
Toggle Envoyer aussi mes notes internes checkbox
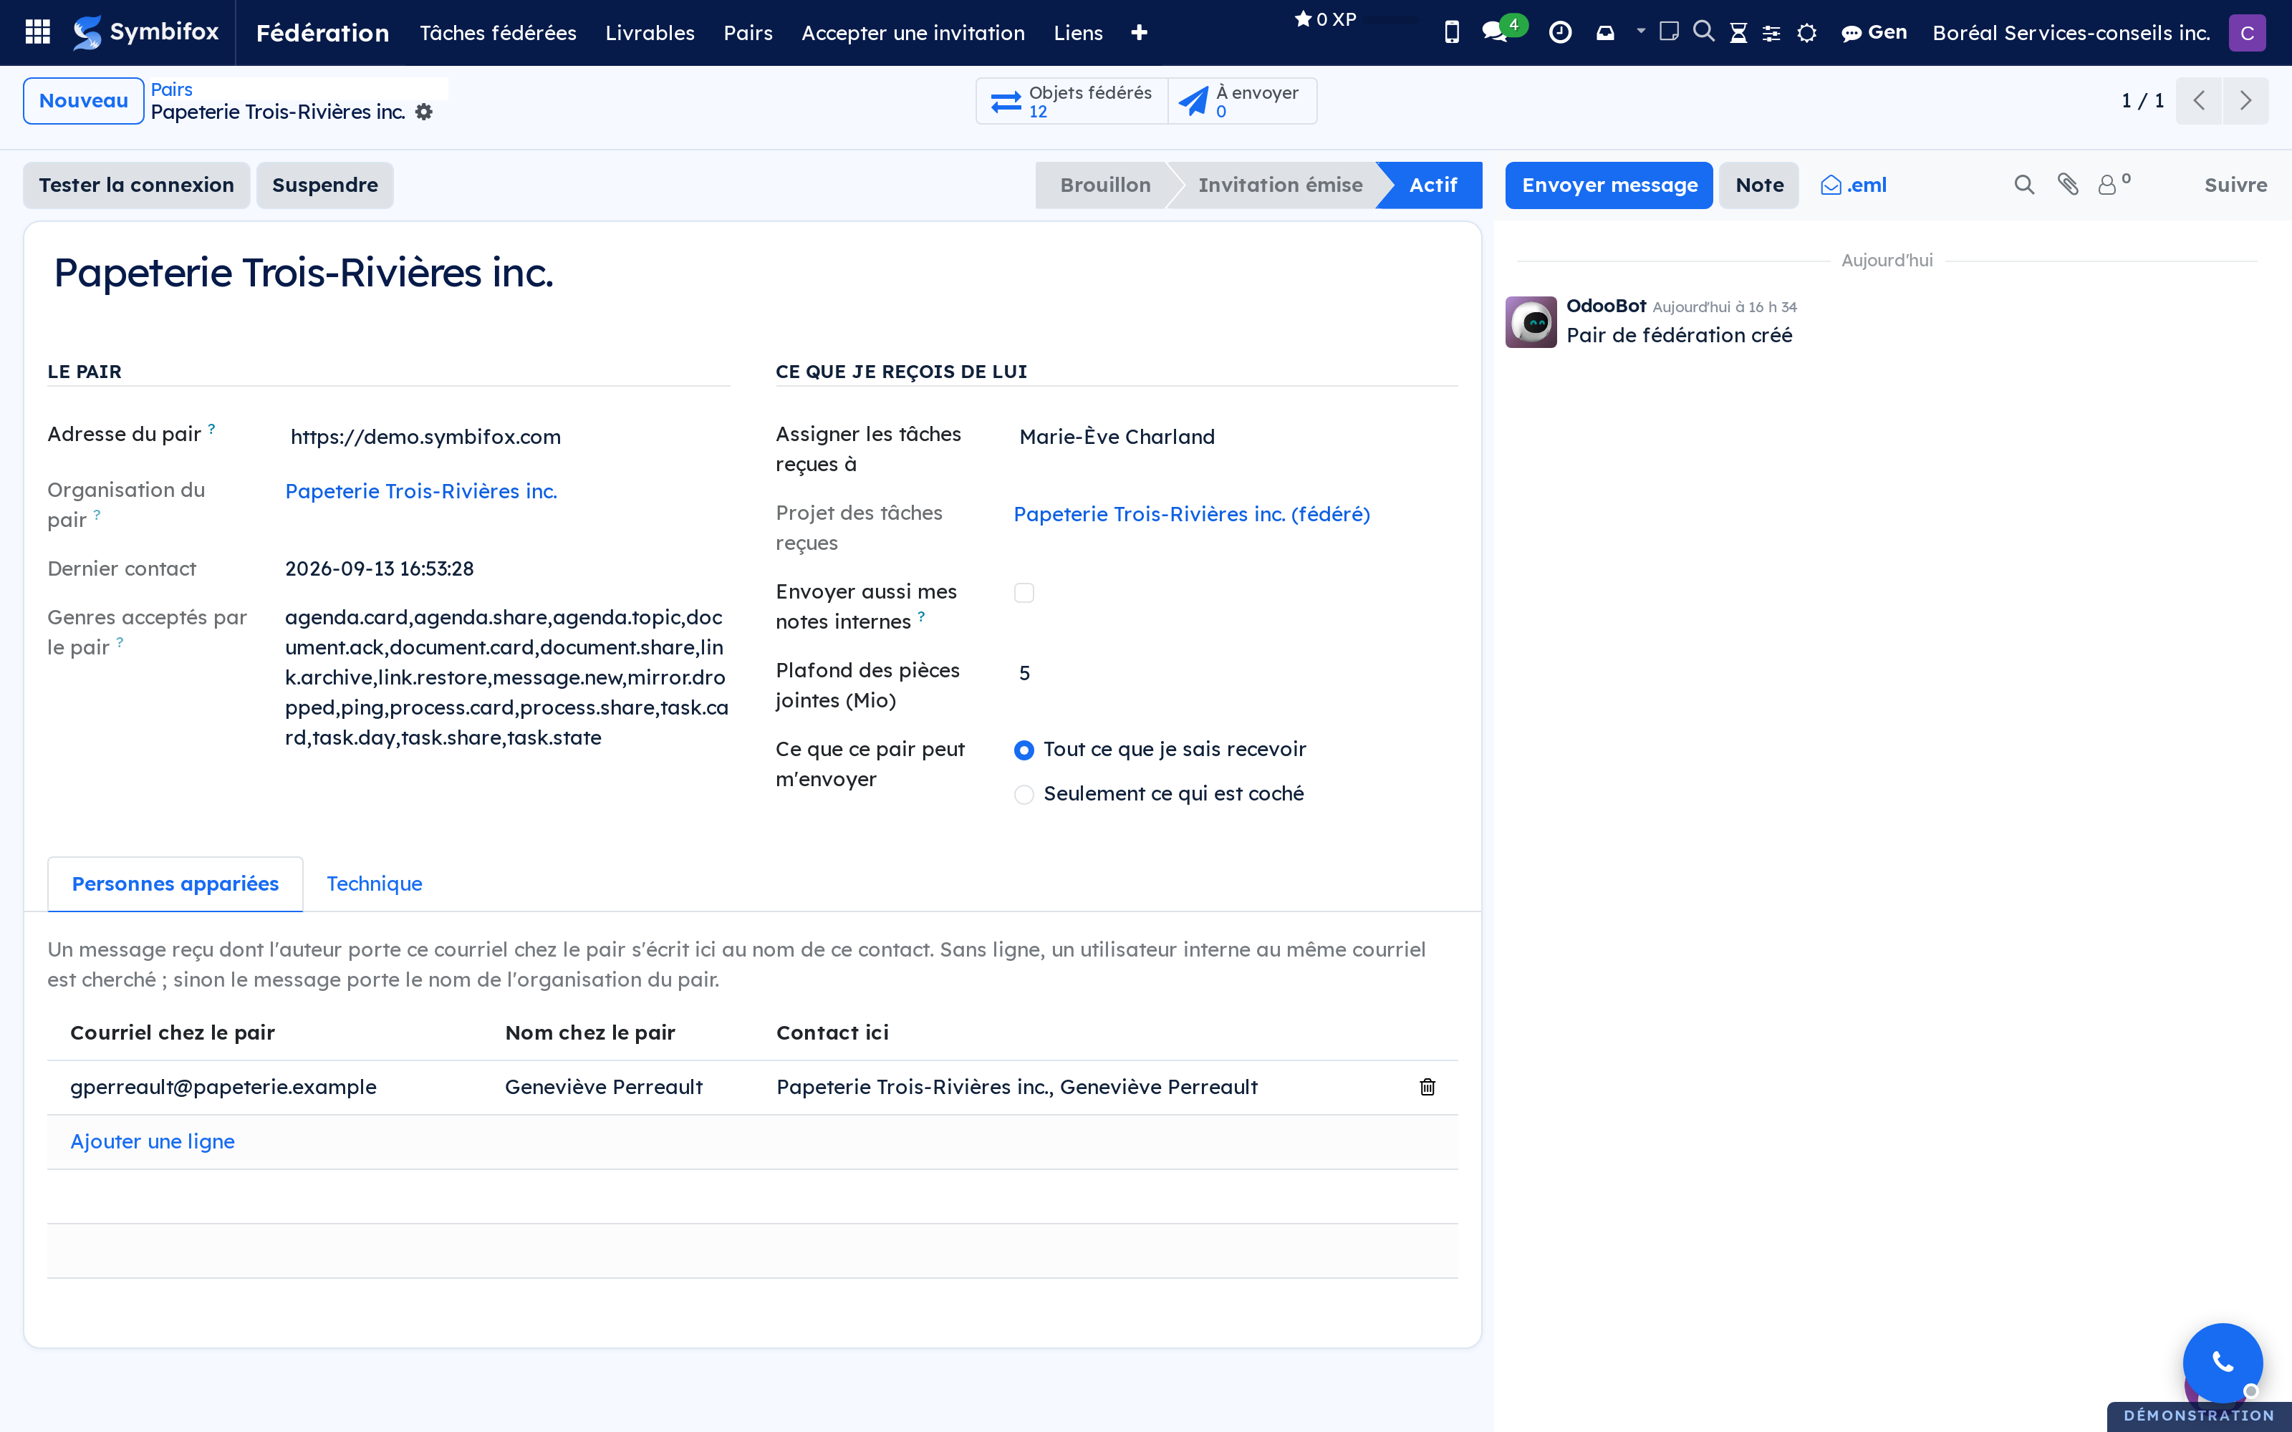1024,593
